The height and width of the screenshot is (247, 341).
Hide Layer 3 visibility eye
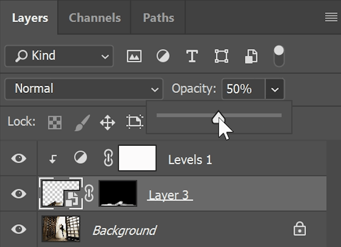point(18,194)
